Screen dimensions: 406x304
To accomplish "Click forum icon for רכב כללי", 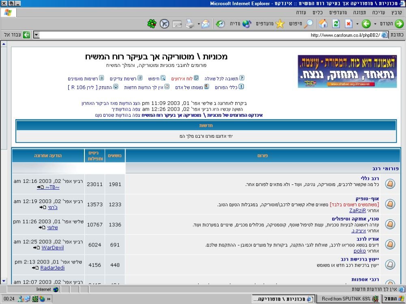I will 390,184.
